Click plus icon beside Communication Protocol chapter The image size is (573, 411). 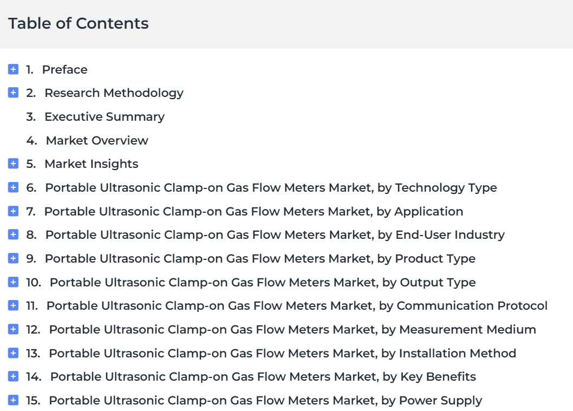pos(13,305)
